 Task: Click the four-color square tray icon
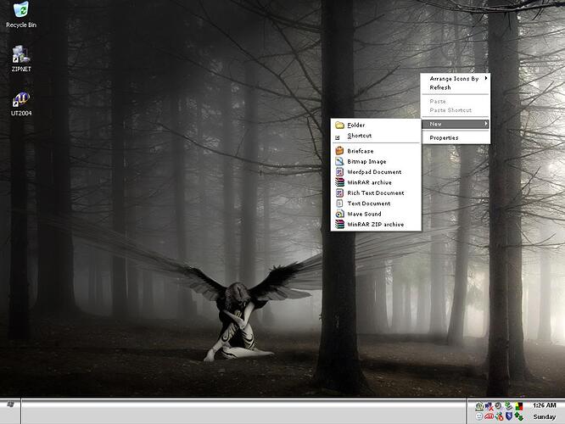click(518, 406)
